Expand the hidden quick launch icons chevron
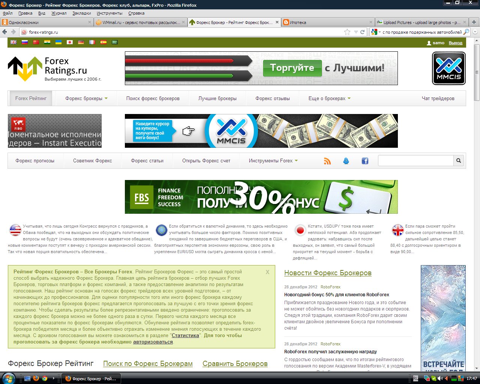480x384 pixels. pyautogui.click(x=53, y=378)
